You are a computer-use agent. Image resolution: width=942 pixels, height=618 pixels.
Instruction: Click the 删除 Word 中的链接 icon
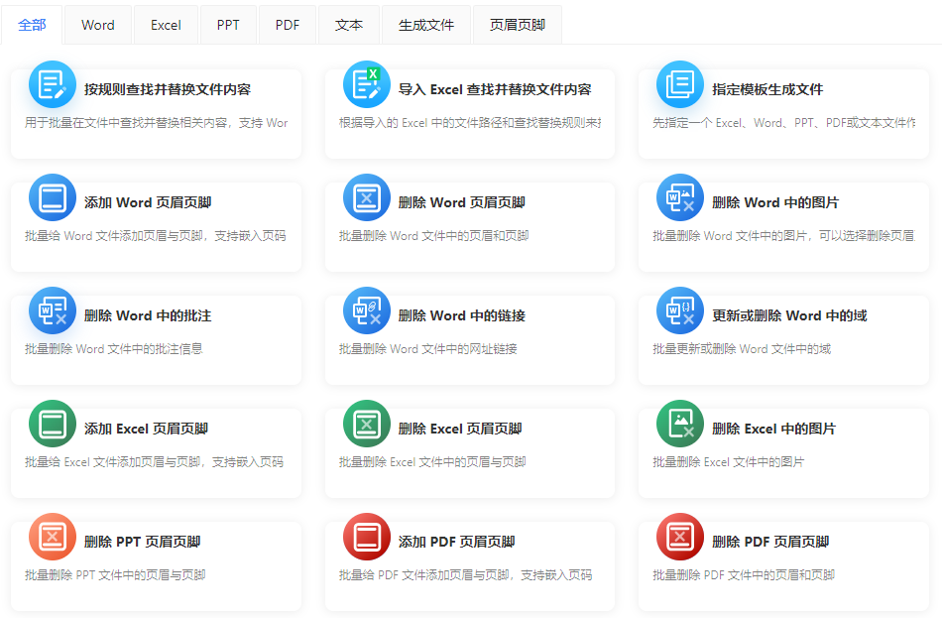pos(367,310)
